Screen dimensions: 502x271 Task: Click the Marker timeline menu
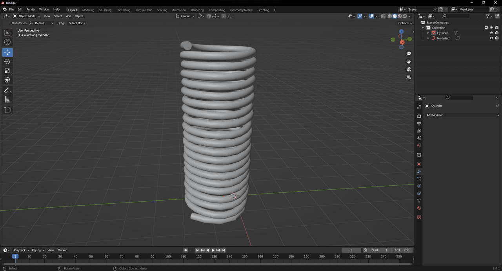pos(62,250)
